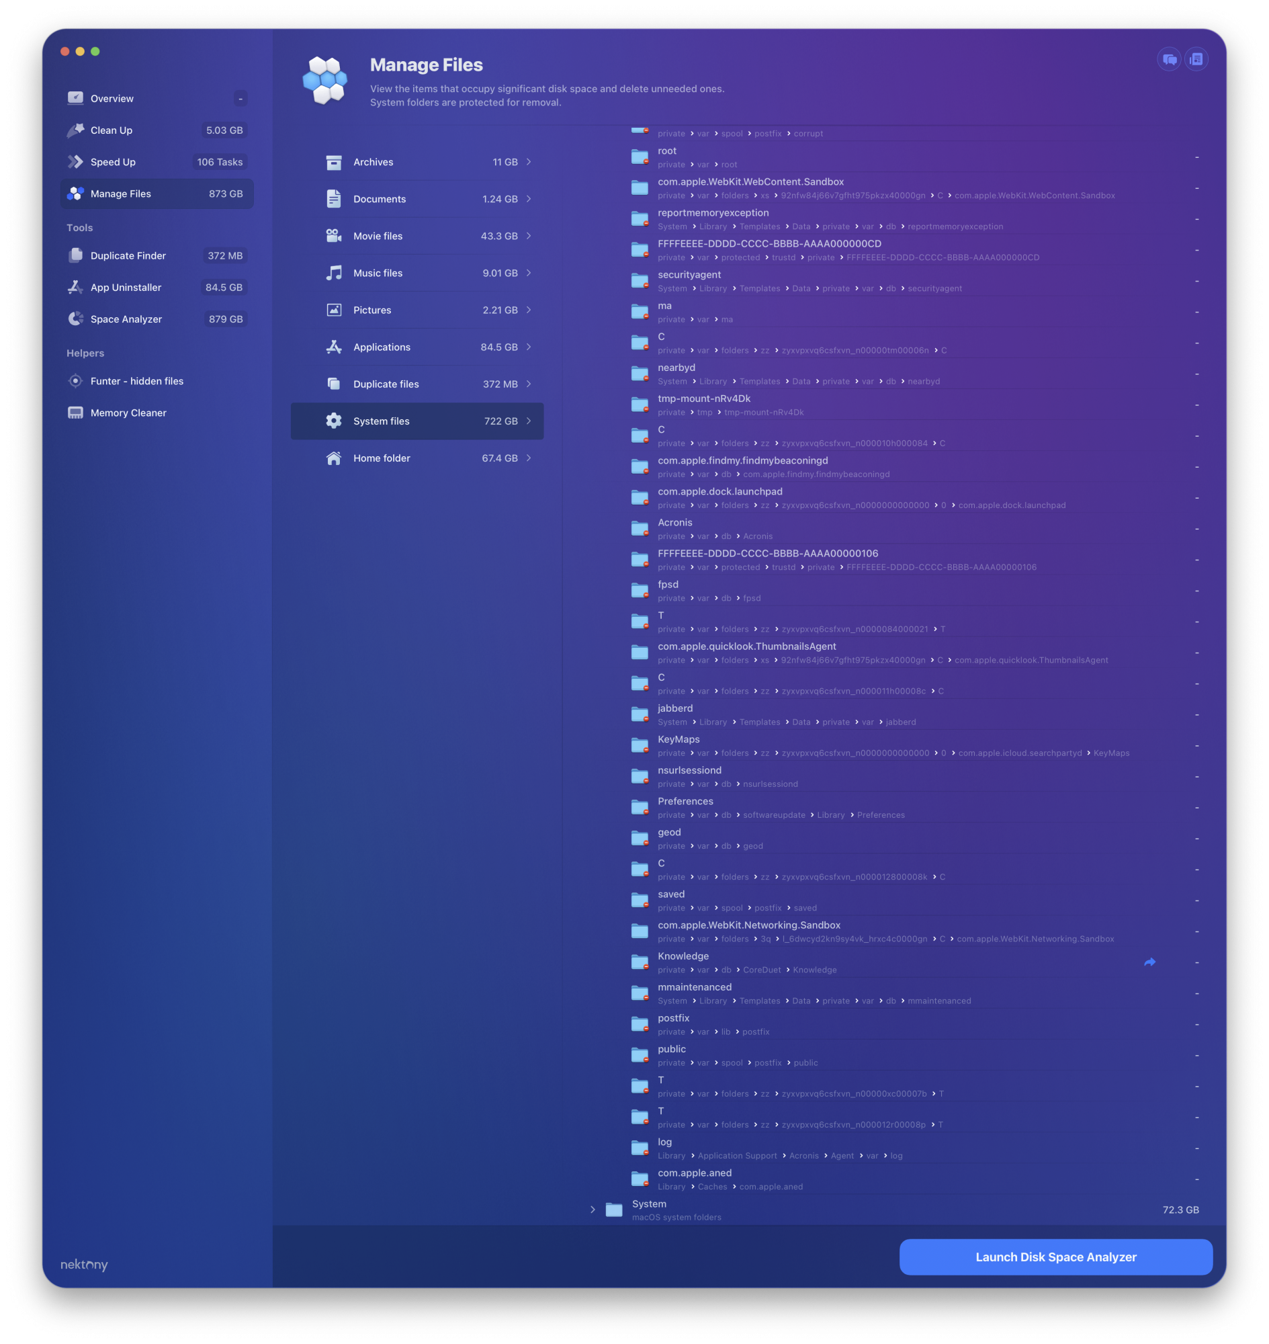Open Movie files category chevron

point(529,236)
